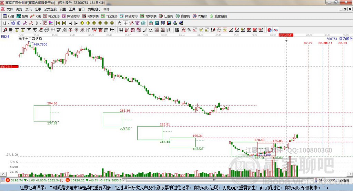Open the 行情 quotes view
Screen dimensions: 353x191
coord(9,16)
